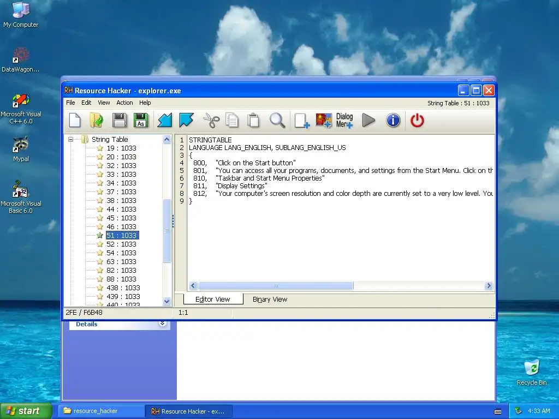Click the editor horizontal scrollbar right arrow
The height and width of the screenshot is (419, 559).
(489, 286)
